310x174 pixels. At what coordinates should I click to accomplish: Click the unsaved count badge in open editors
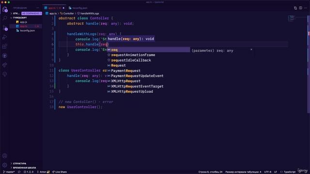point(31,14)
